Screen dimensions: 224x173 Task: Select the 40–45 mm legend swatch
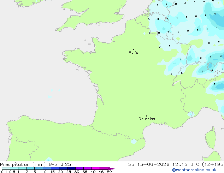[96, 168]
